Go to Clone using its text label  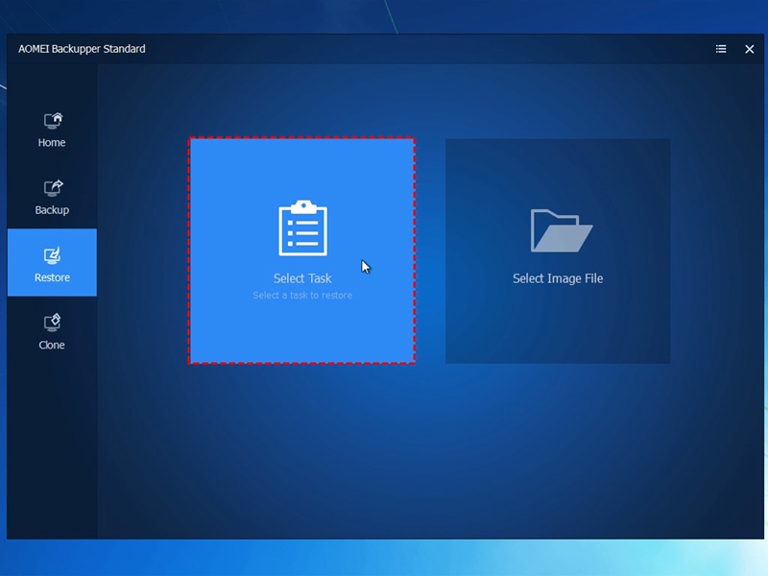(x=52, y=346)
